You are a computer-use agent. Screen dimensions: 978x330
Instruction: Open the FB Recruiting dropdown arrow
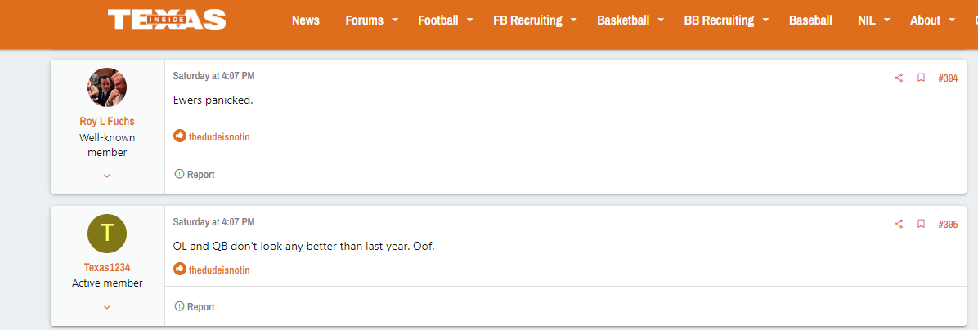coord(573,20)
